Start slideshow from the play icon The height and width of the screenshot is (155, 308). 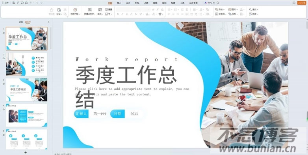click(75, 10)
